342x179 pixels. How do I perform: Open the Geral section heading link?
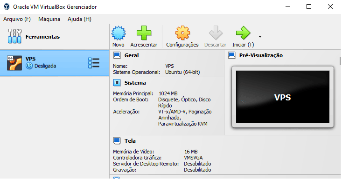coord(132,55)
